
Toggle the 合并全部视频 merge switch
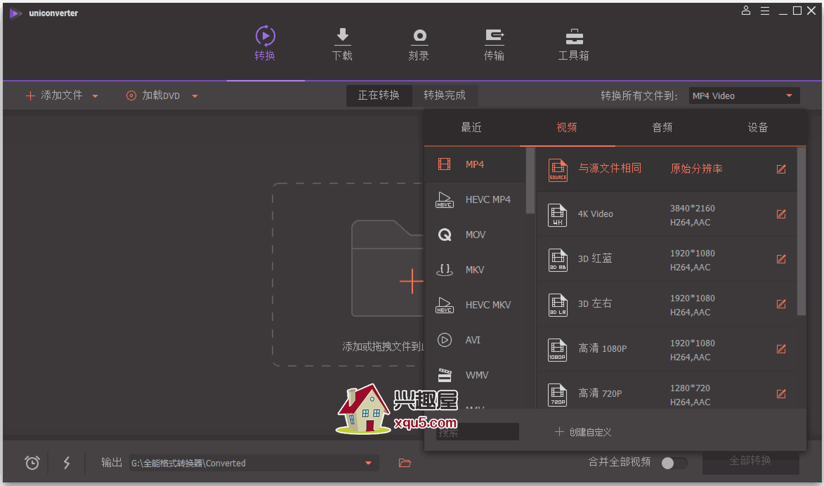(674, 463)
